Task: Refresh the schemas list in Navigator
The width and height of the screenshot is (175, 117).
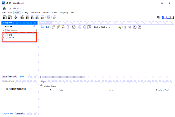Action: tap(34, 26)
